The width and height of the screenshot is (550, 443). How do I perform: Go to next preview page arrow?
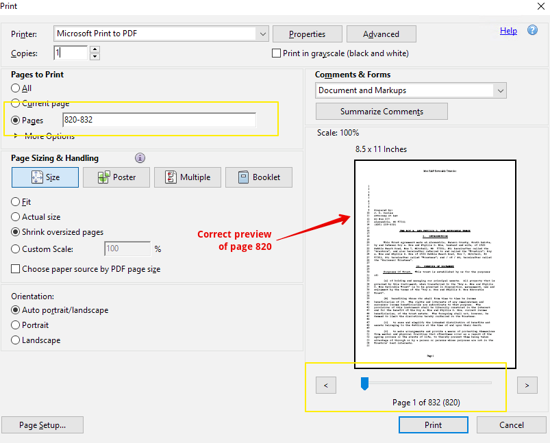(527, 385)
